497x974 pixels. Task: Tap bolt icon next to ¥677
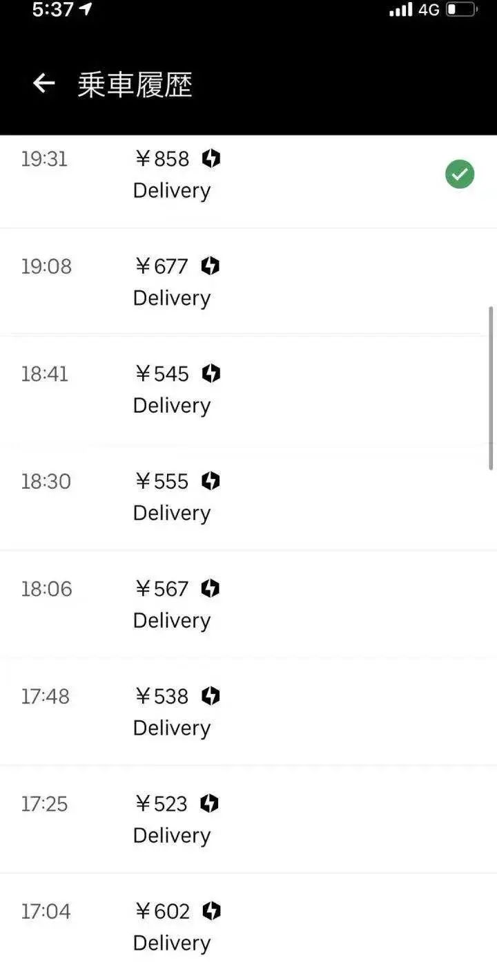click(210, 266)
